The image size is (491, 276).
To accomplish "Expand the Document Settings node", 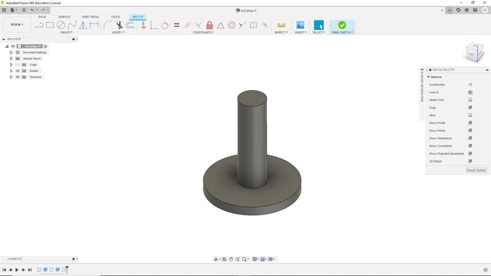I will pyautogui.click(x=11, y=52).
